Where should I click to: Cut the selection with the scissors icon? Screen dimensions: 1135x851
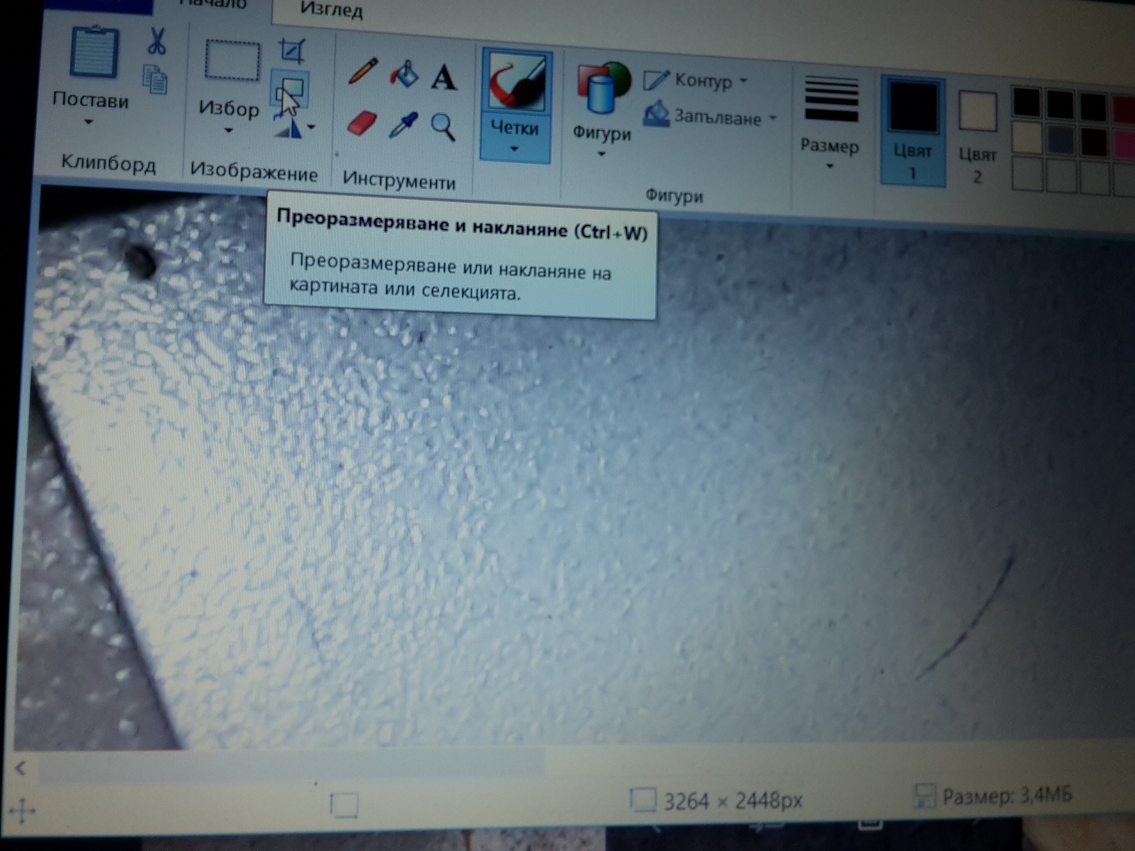coord(156,41)
